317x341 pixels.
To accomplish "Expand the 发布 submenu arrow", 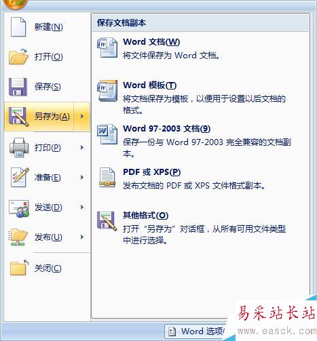I will tap(82, 237).
